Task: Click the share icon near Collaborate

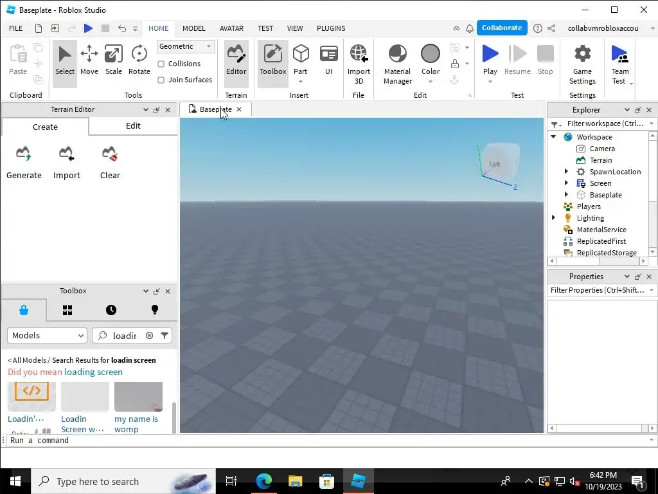Action: 551,28
